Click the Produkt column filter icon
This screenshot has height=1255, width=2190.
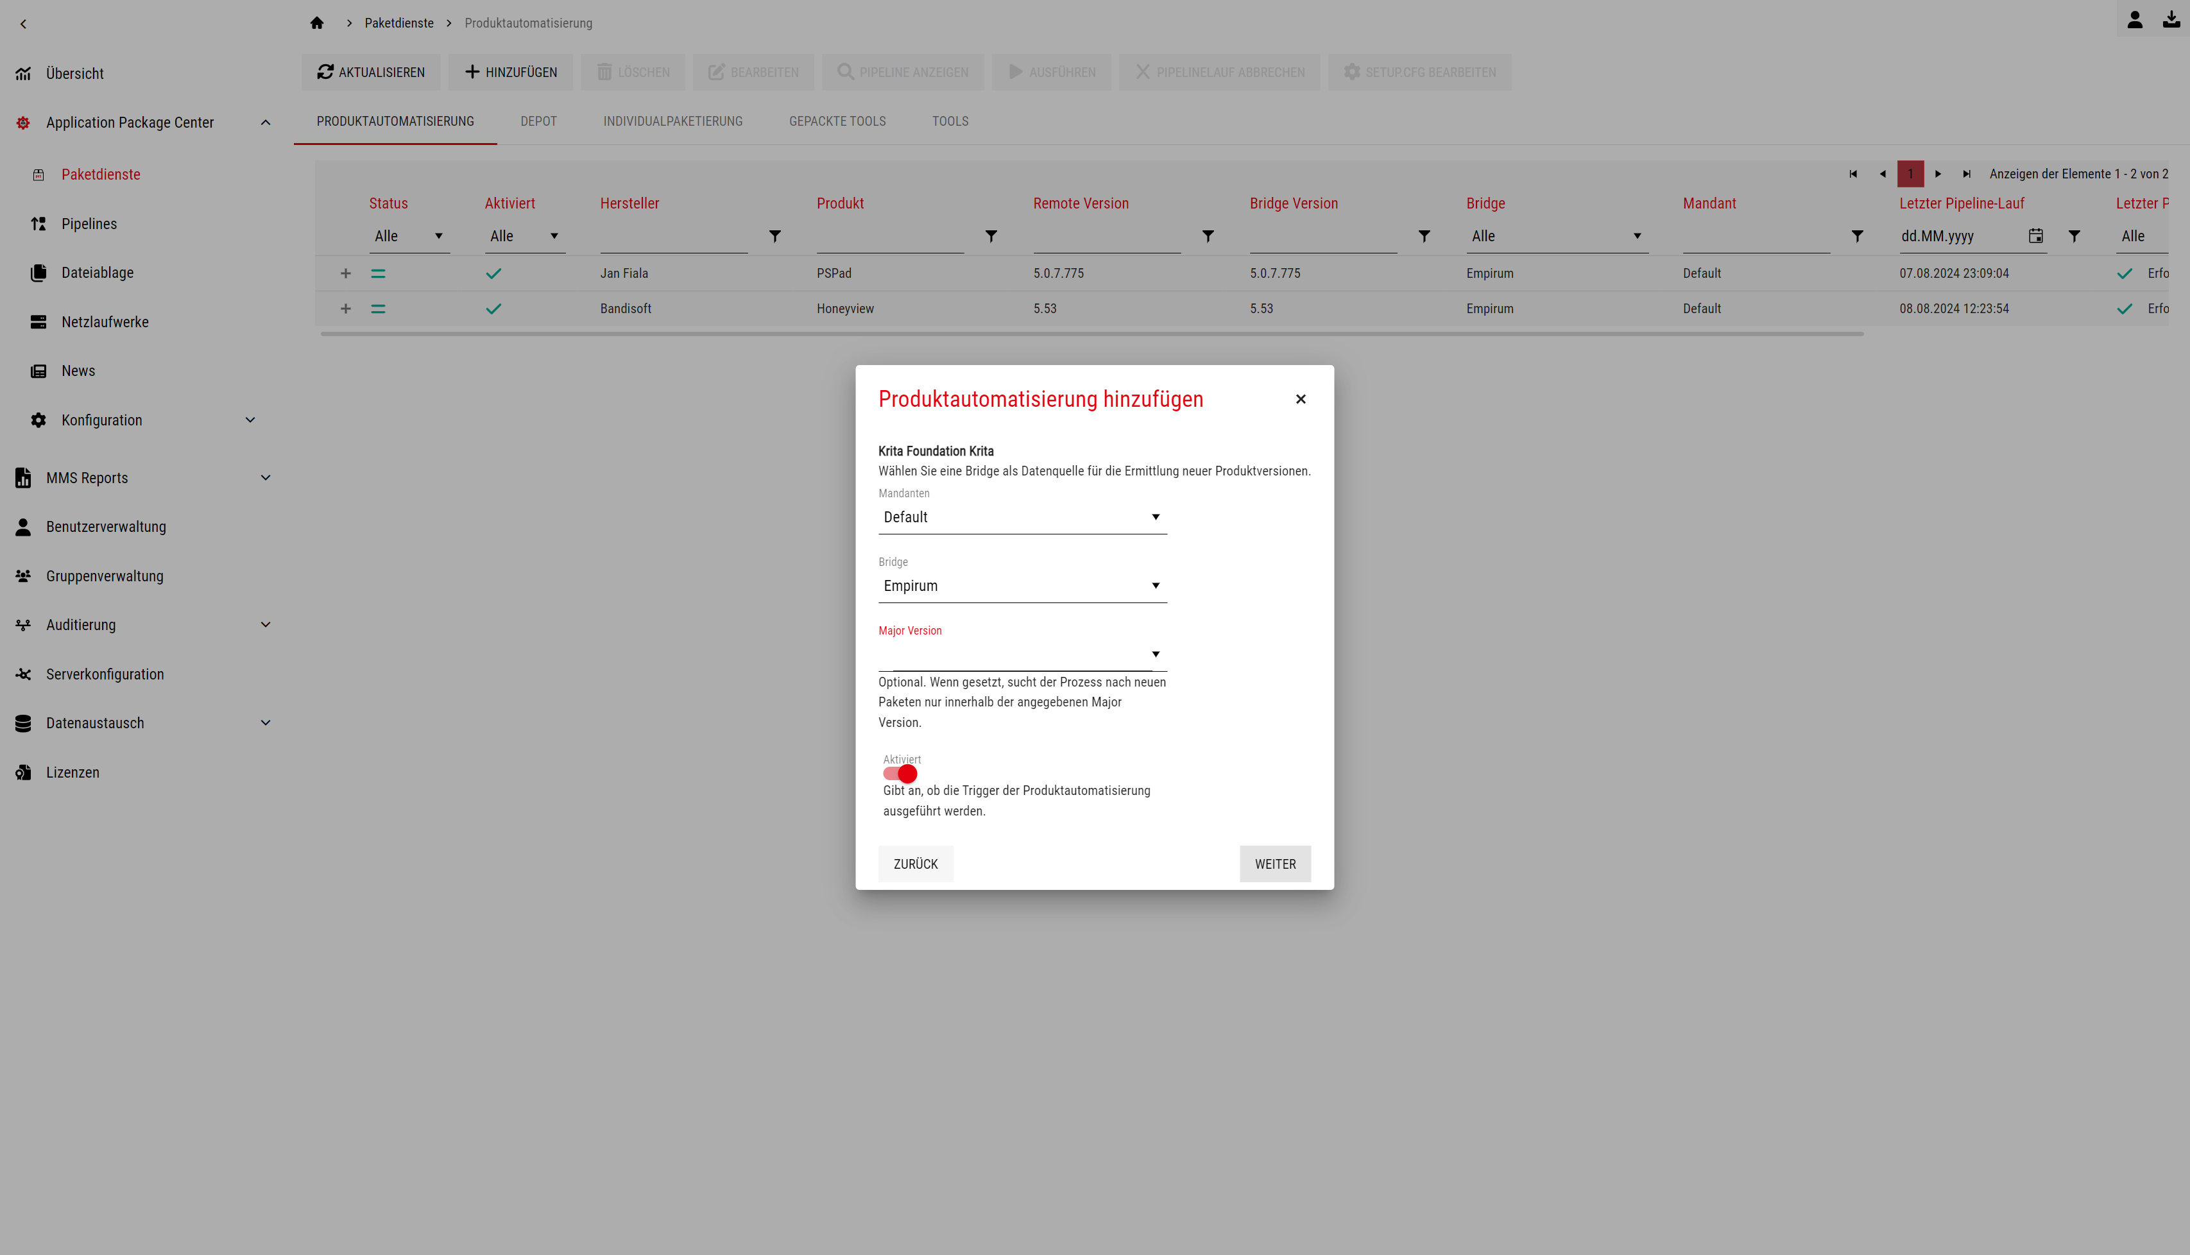[991, 236]
